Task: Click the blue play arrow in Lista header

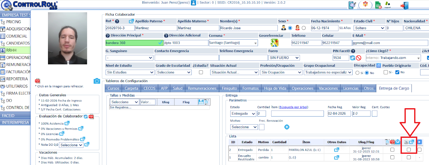Action: click(420, 142)
